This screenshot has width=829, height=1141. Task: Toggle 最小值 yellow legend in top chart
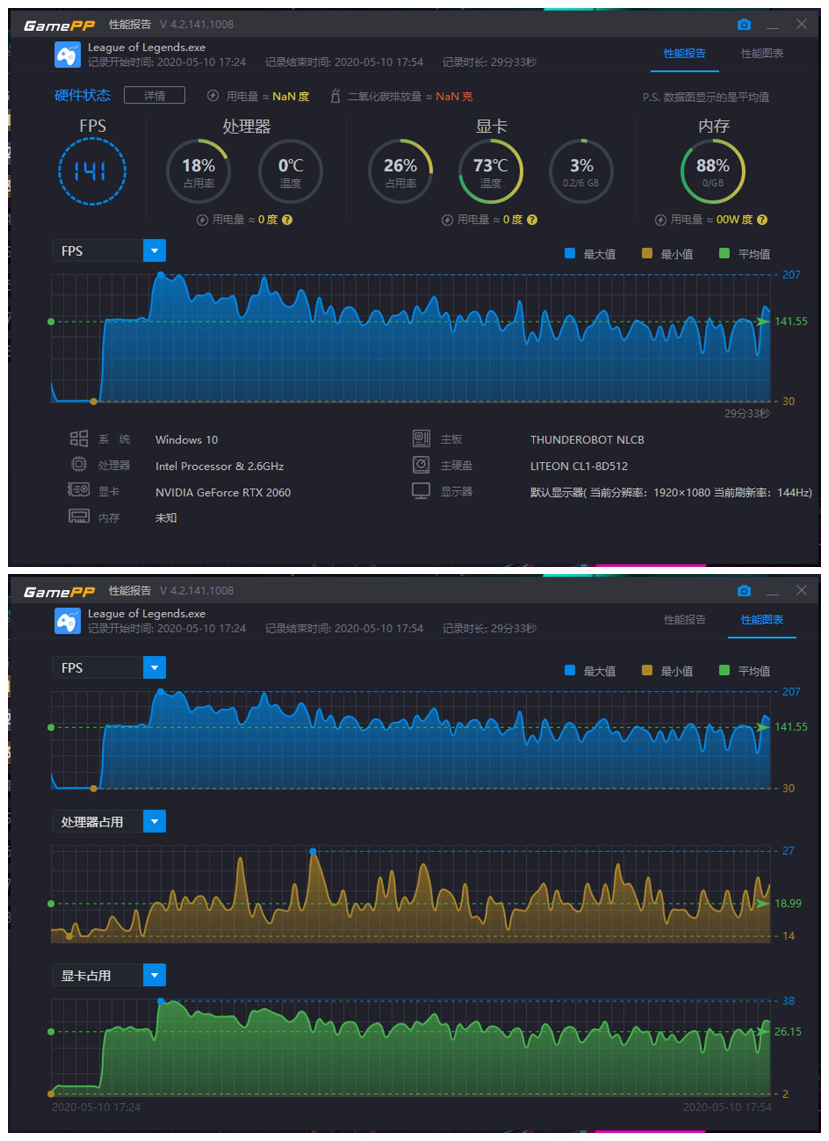[x=647, y=253]
